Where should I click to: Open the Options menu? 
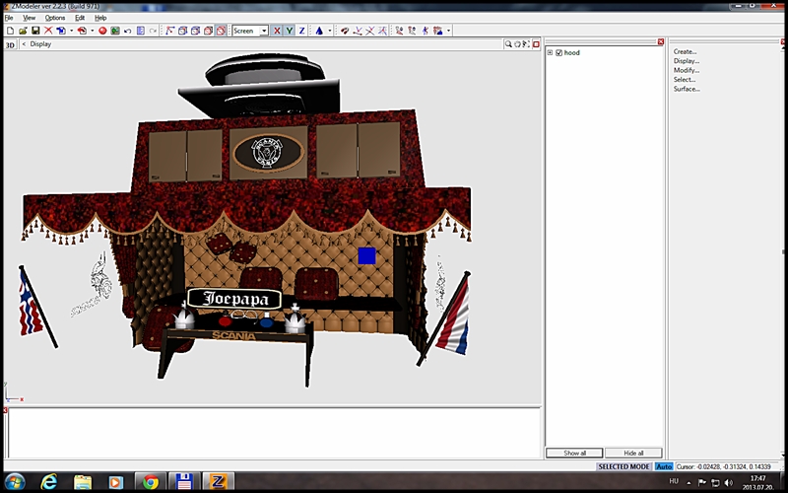pos(55,18)
